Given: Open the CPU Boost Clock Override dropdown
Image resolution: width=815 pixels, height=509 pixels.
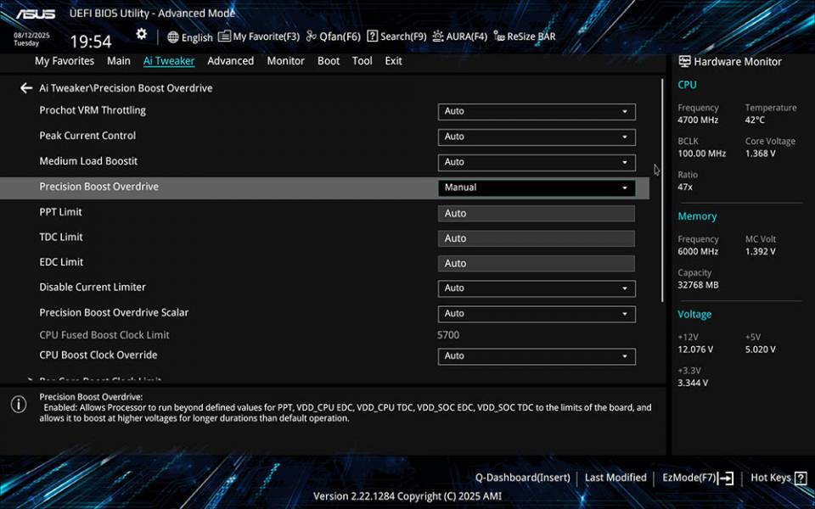Looking at the screenshot, I should click(x=537, y=356).
